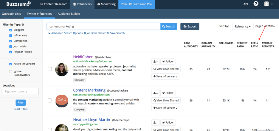Click the Search! button
The height and width of the screenshot is (131, 279).
pyautogui.click(x=169, y=26)
